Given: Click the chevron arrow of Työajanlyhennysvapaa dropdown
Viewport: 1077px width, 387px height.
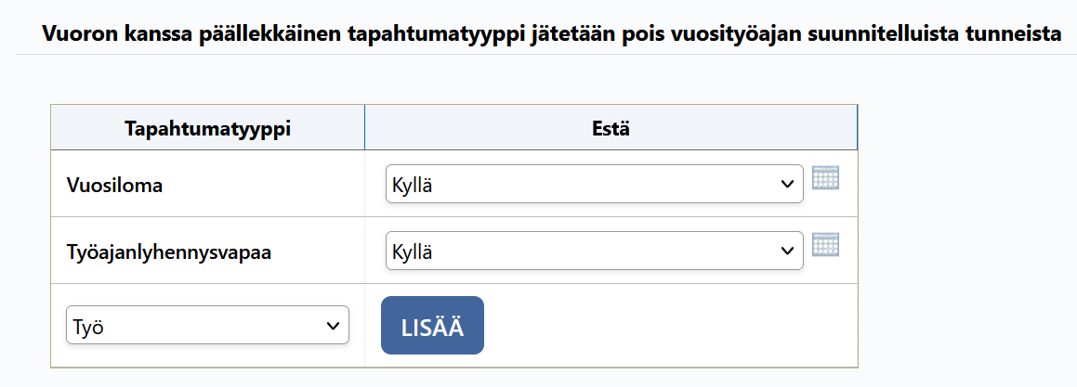Looking at the screenshot, I should coord(787,251).
